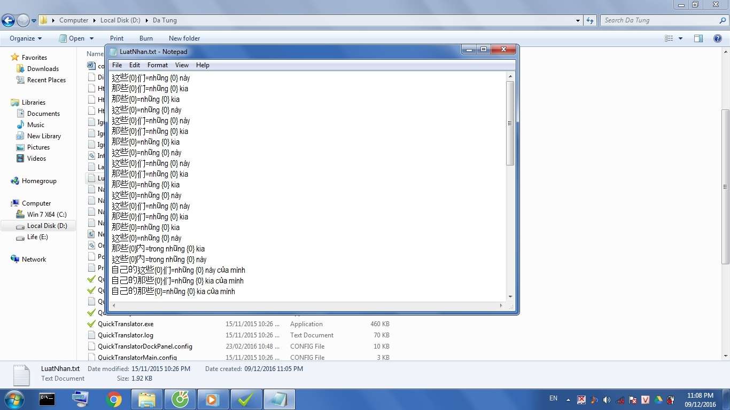Open Notepad's Help menu

(203, 65)
